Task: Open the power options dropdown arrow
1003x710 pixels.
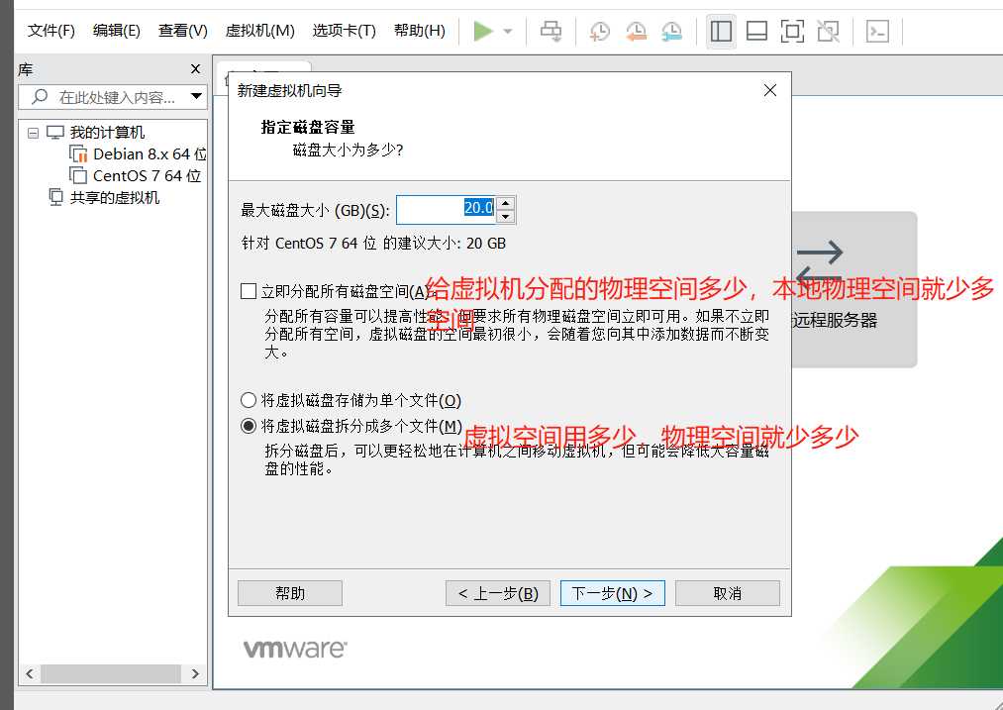Action: click(x=508, y=31)
